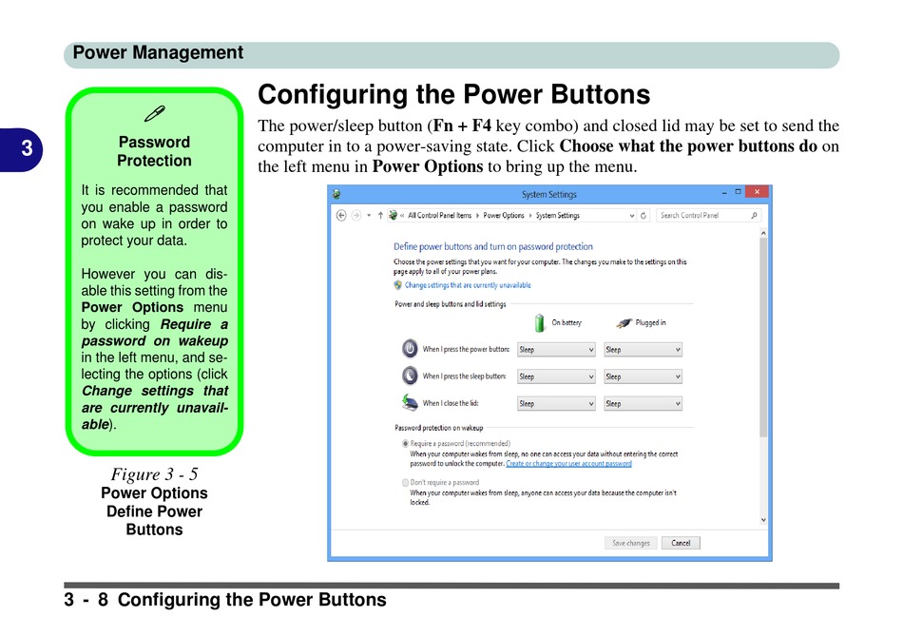Click the vertical scrollbar thumb
This screenshot has height=636, width=903.
pyautogui.click(x=763, y=337)
